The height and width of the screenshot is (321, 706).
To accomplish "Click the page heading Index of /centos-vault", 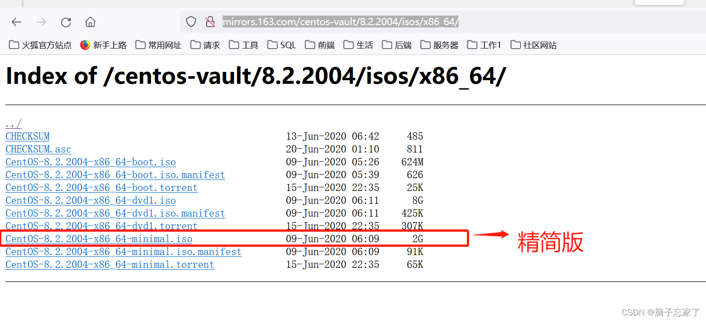I will pyautogui.click(x=256, y=76).
